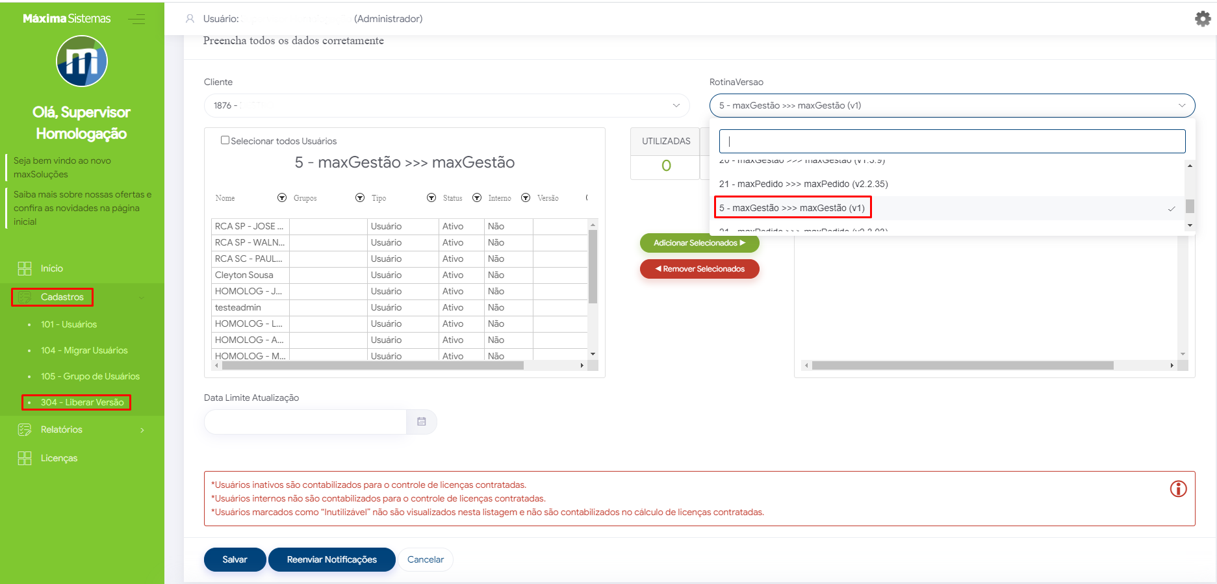
Task: Click the RotinaVersao list scroll-up arrow
Action: pyautogui.click(x=1190, y=166)
